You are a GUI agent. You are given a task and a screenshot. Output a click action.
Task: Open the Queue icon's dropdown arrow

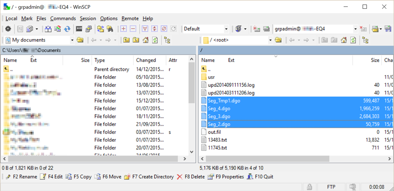click(x=37, y=29)
